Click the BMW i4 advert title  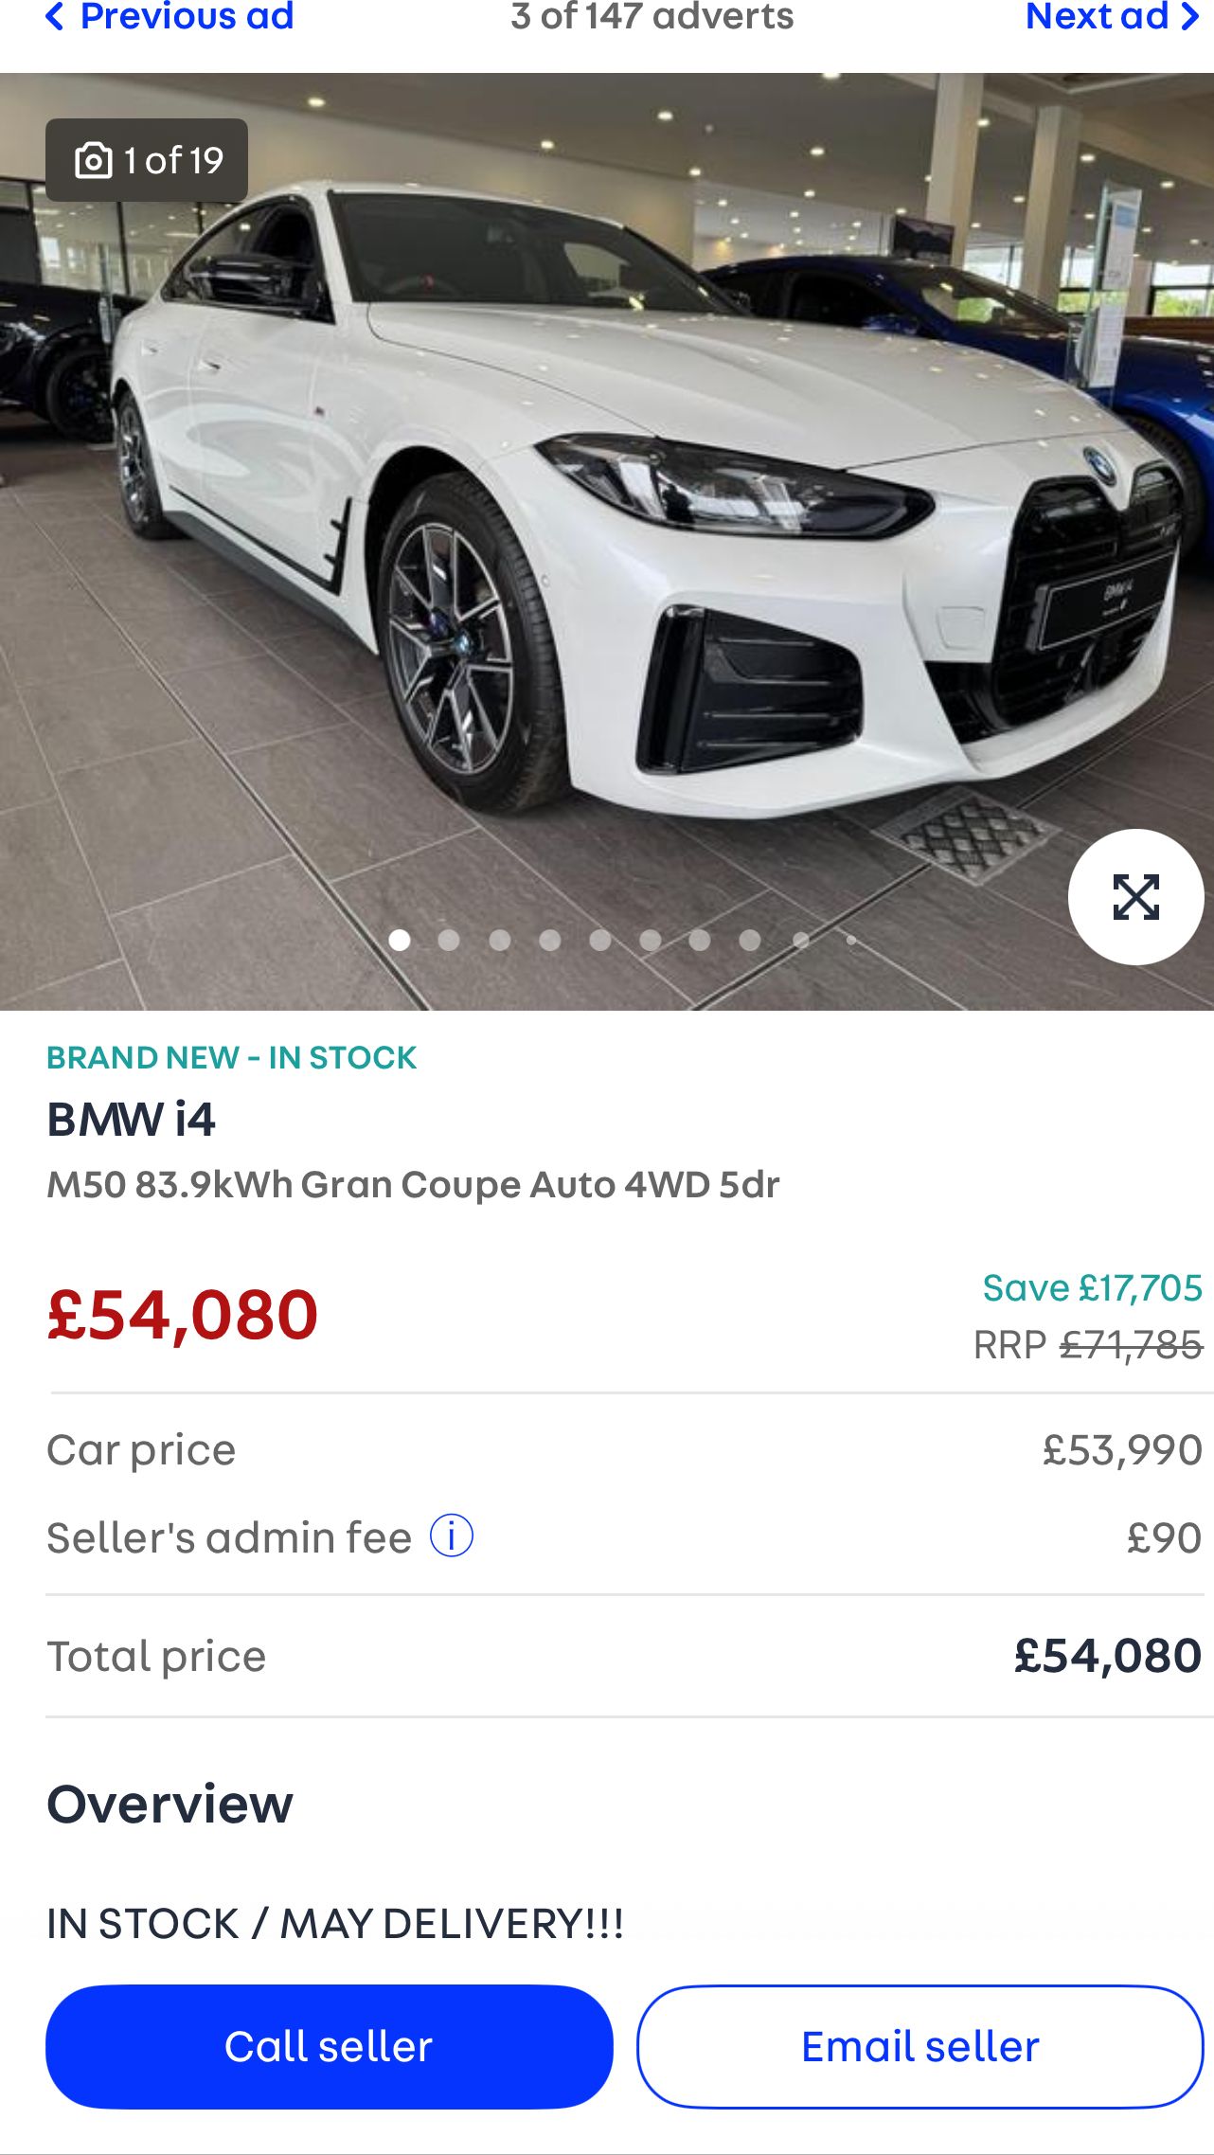pos(132,1120)
